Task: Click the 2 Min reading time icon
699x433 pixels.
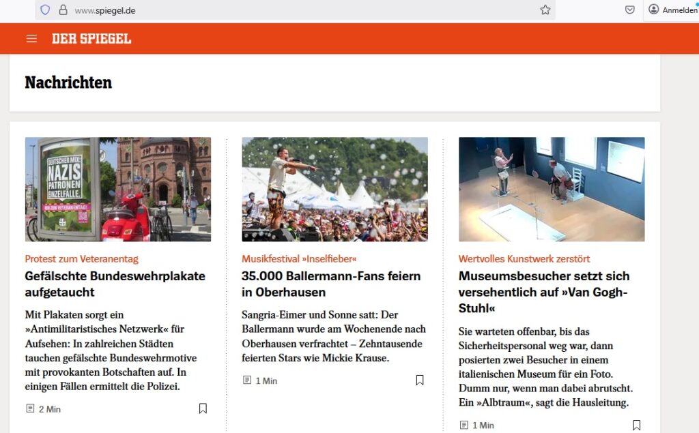Action: pyautogui.click(x=30, y=408)
